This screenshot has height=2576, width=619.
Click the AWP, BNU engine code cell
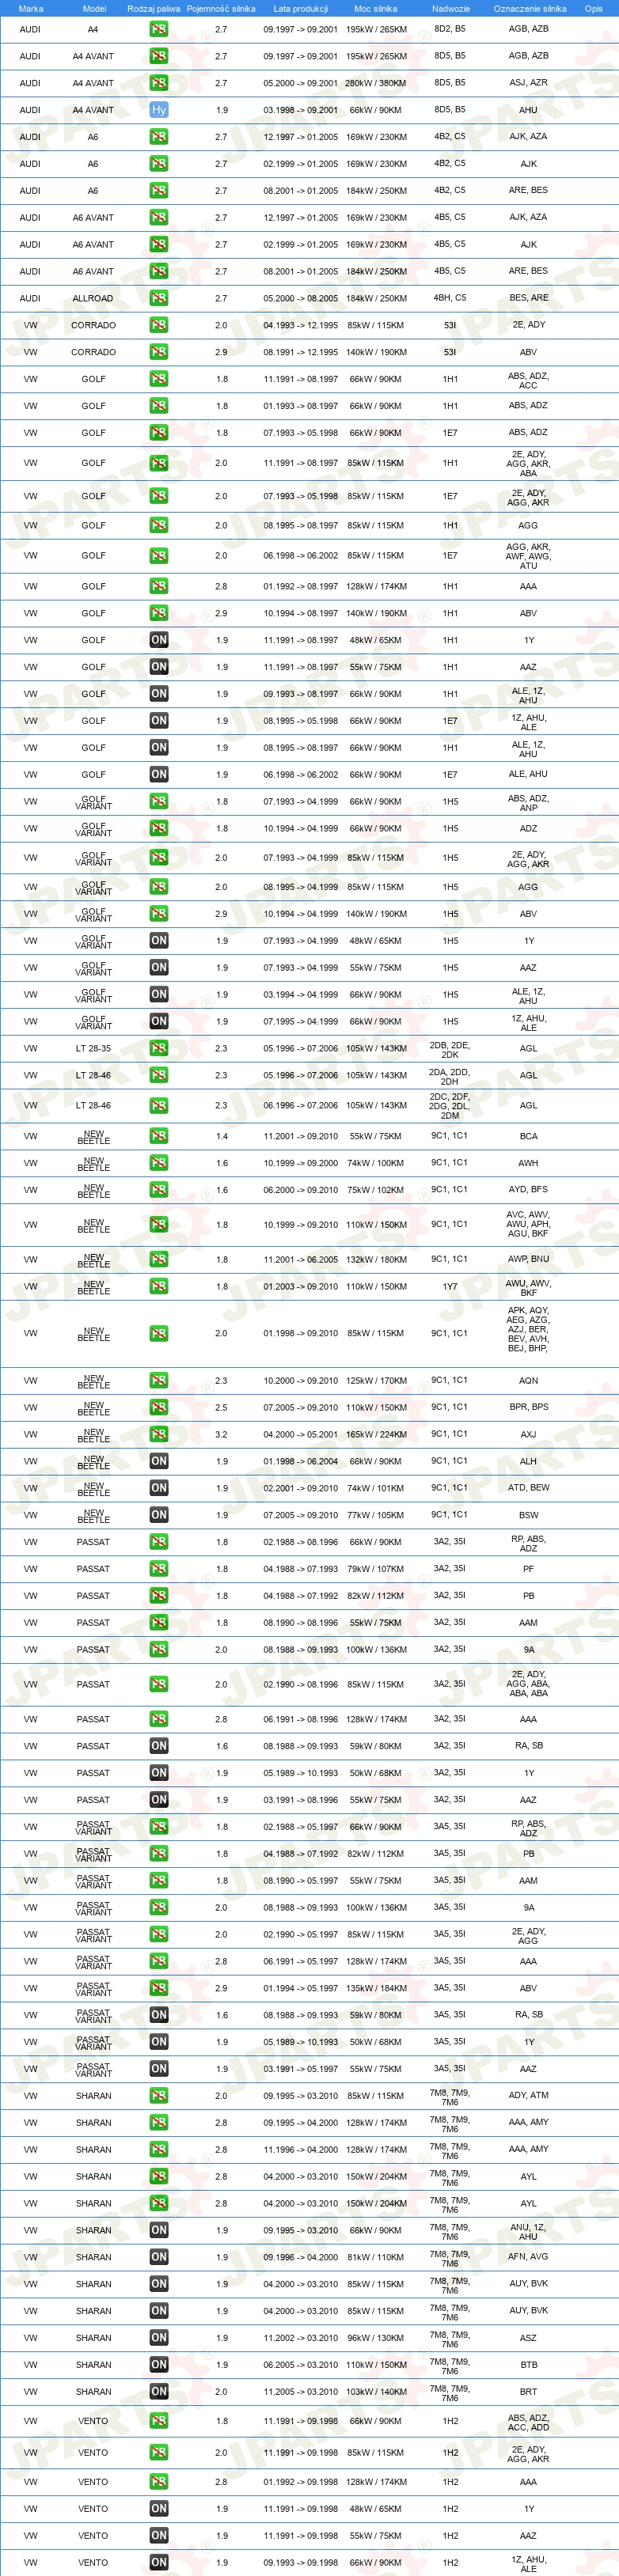click(528, 1260)
